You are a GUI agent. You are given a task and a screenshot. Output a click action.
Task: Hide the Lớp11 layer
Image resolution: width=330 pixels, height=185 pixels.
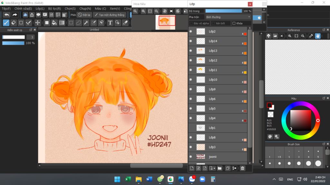191,70
